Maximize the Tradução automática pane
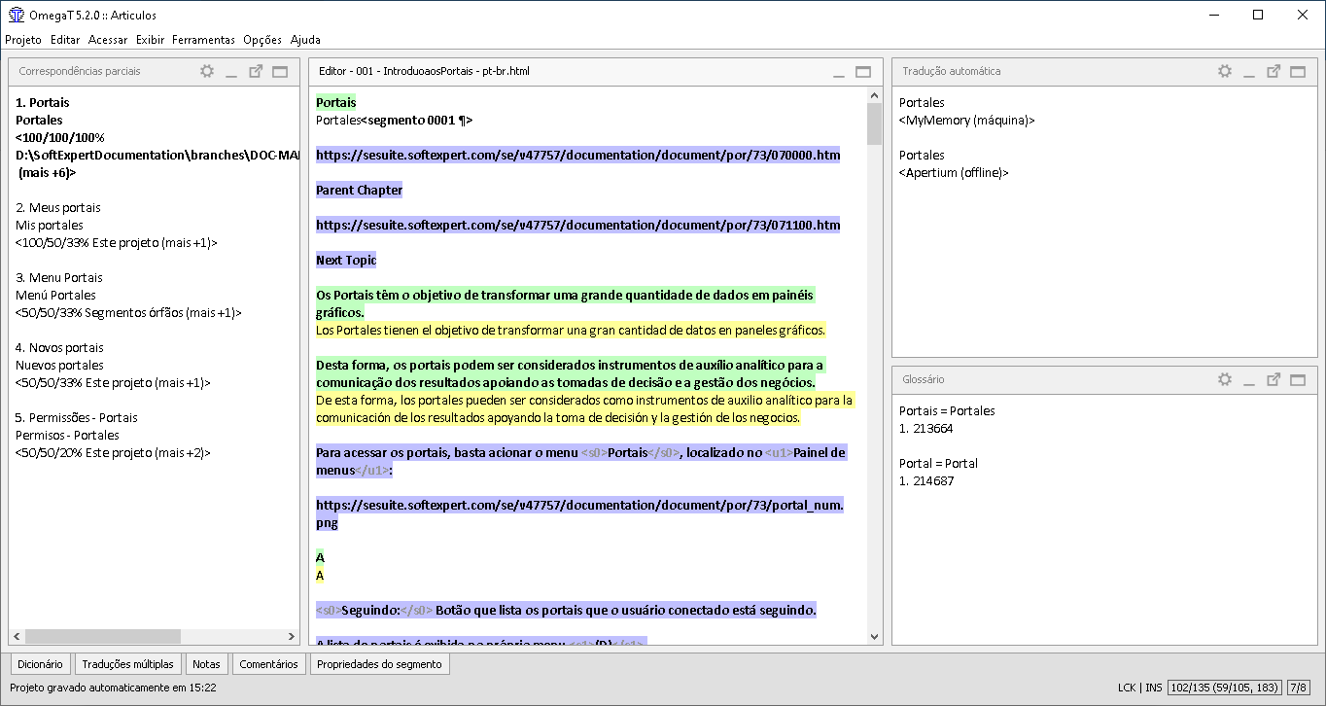This screenshot has width=1326, height=706. (x=1298, y=71)
